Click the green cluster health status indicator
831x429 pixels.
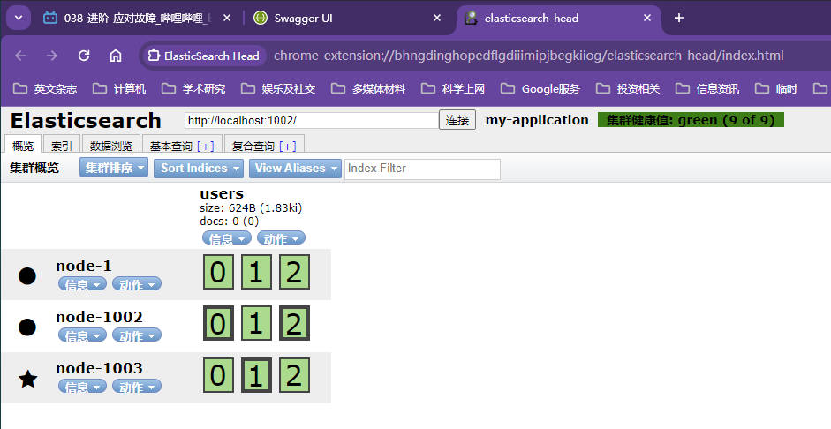tap(691, 120)
